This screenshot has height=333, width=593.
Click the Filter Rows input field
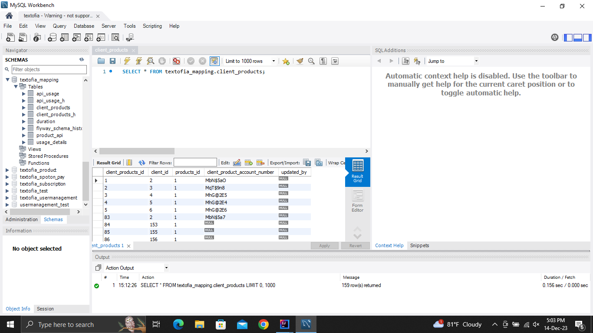coord(195,163)
